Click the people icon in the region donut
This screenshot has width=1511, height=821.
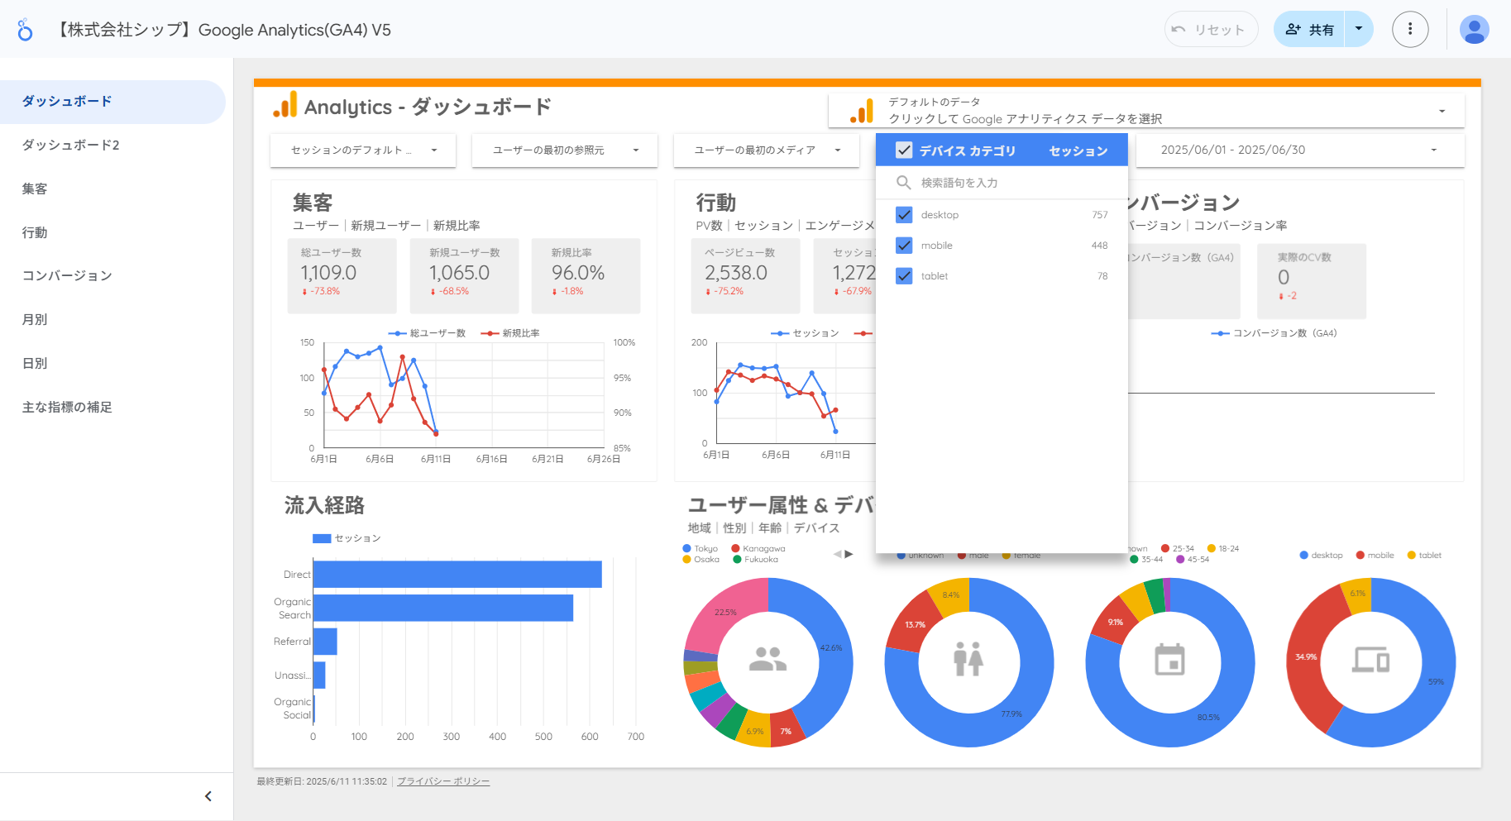click(x=767, y=659)
